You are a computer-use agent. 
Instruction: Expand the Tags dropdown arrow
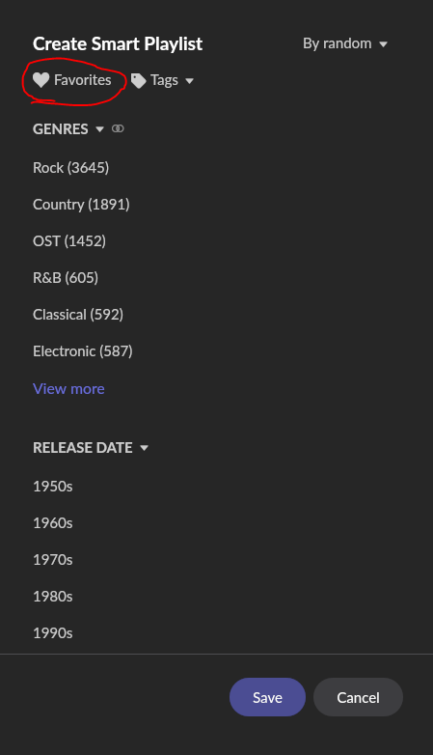click(190, 81)
